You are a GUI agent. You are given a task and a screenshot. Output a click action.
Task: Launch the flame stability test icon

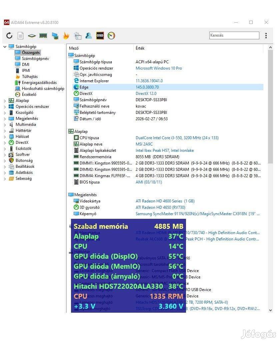pyautogui.click(x=66, y=36)
